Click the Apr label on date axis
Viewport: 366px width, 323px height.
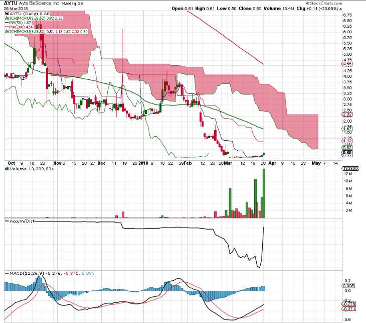(272, 163)
